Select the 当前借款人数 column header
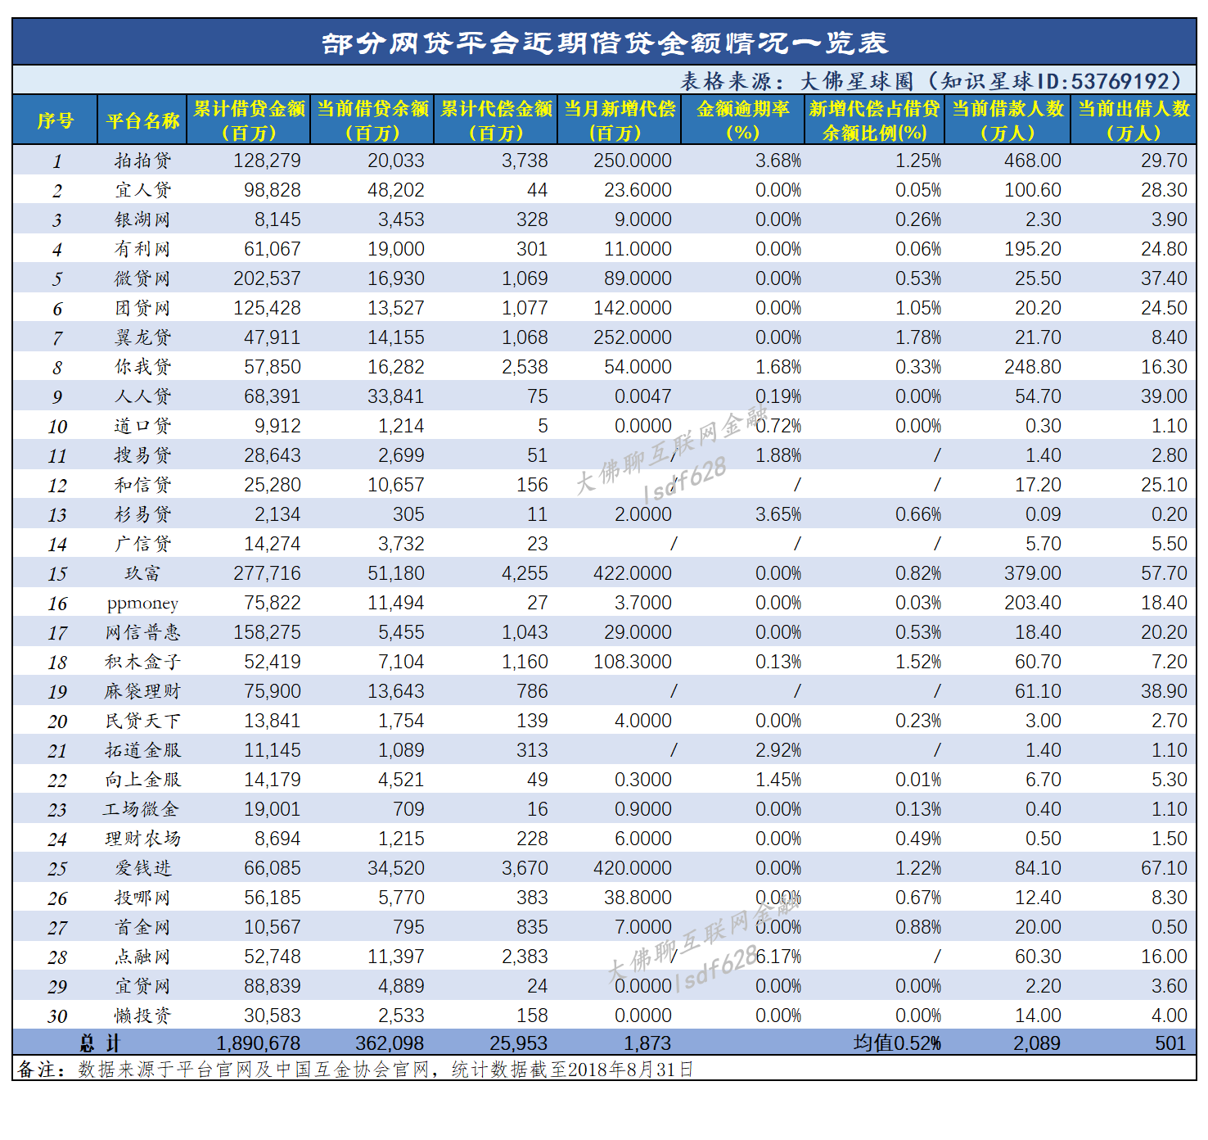 (x=1007, y=120)
